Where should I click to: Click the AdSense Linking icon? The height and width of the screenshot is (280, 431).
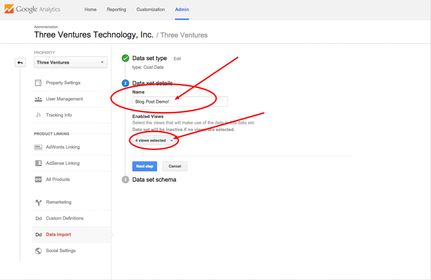coord(38,163)
